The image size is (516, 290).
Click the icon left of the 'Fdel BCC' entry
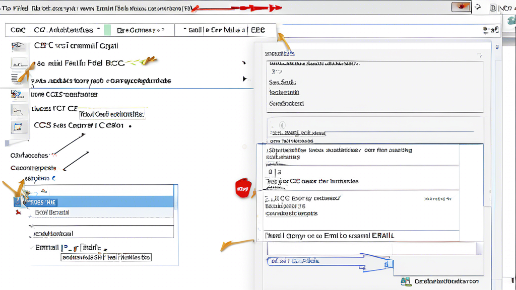click(x=19, y=63)
